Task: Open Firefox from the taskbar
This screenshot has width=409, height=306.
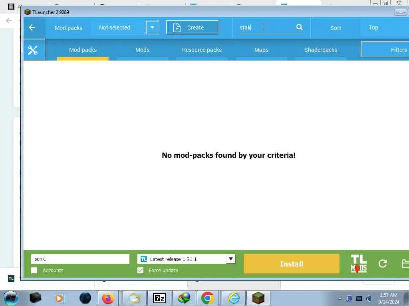Action: 108,298
